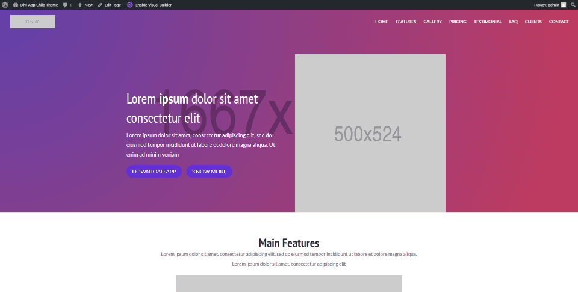The width and height of the screenshot is (578, 292).
Task: Click the Divi circle logo icon
Action: point(130,5)
